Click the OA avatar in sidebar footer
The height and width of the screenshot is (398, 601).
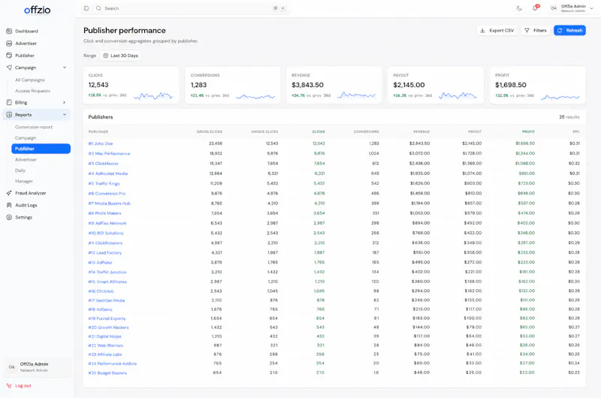tap(11, 367)
